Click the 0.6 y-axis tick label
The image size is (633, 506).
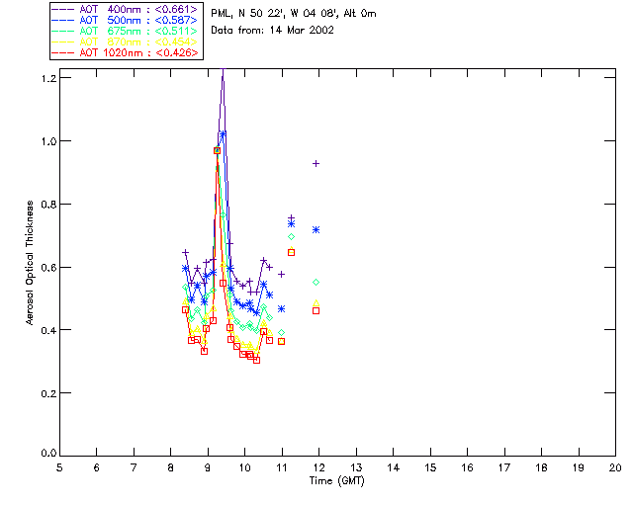point(48,268)
